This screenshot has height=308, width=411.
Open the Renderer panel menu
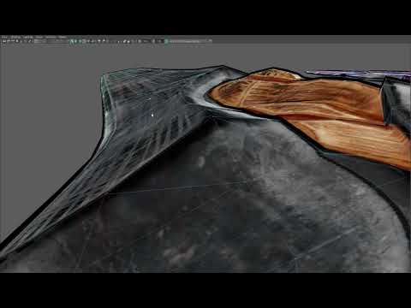click(x=51, y=37)
